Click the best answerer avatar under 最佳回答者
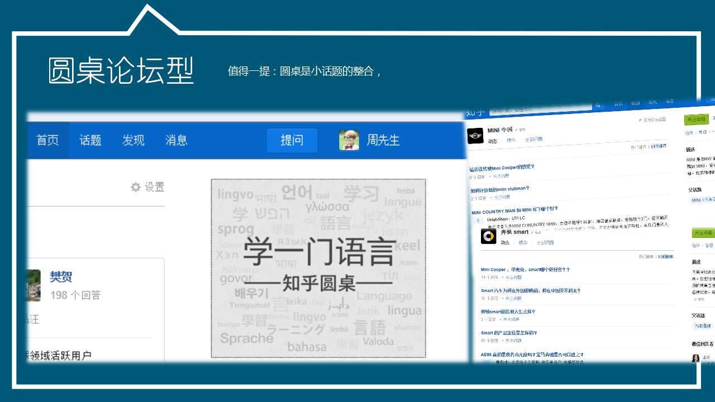 coord(696,358)
